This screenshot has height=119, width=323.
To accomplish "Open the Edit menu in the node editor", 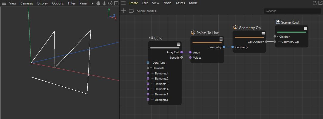I will click(145, 3).
